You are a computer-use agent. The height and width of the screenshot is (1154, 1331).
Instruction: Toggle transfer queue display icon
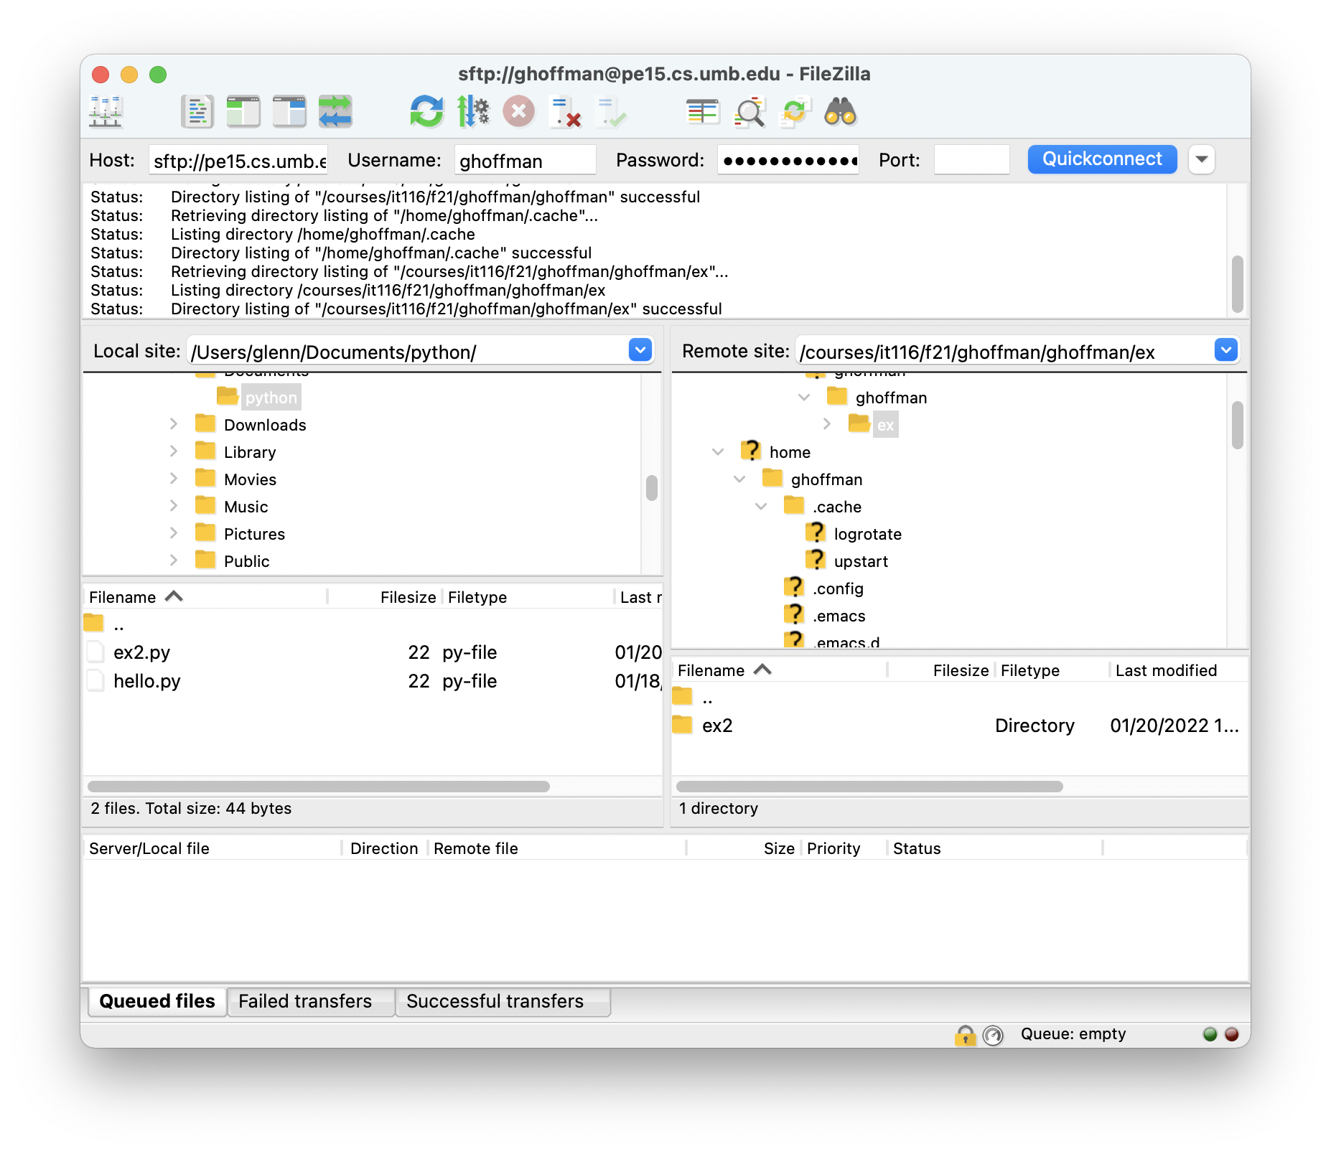[335, 112]
